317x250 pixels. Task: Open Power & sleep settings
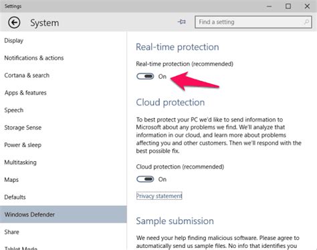tap(23, 145)
